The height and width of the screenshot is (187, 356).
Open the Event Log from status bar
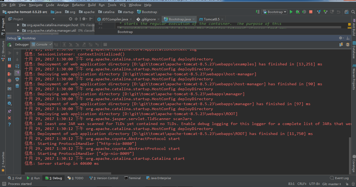339,178
